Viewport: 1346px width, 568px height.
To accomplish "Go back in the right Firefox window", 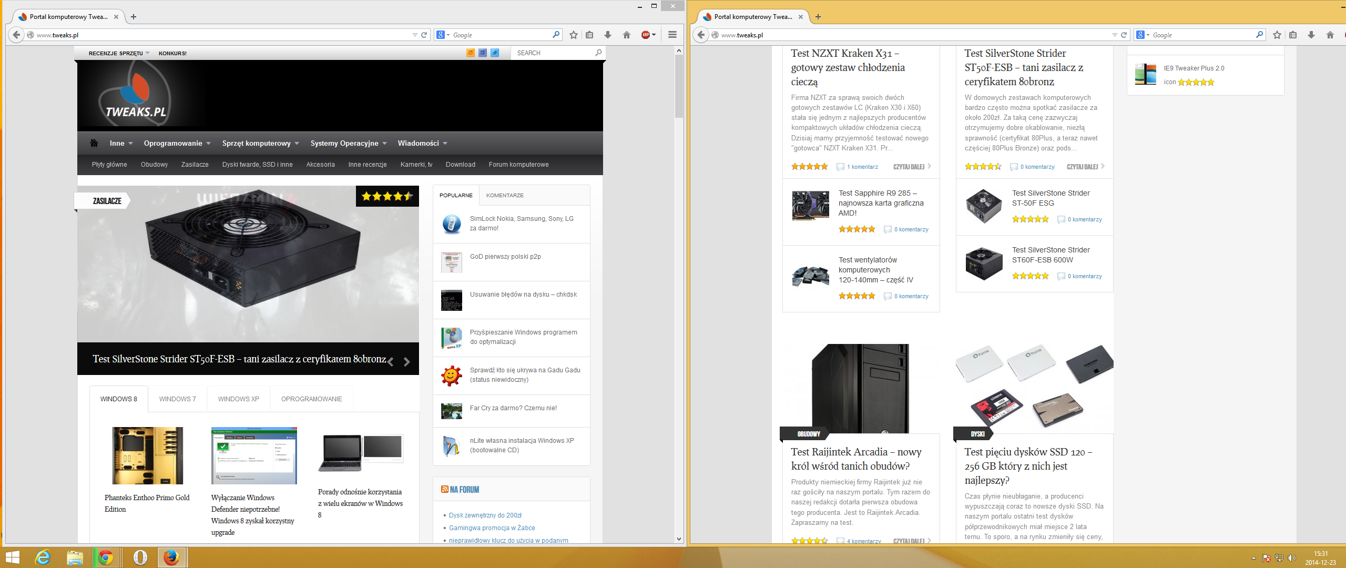I will point(701,35).
